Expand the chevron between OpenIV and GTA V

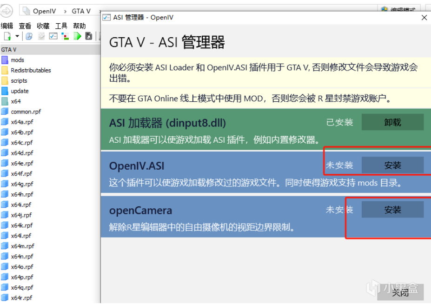(65, 11)
